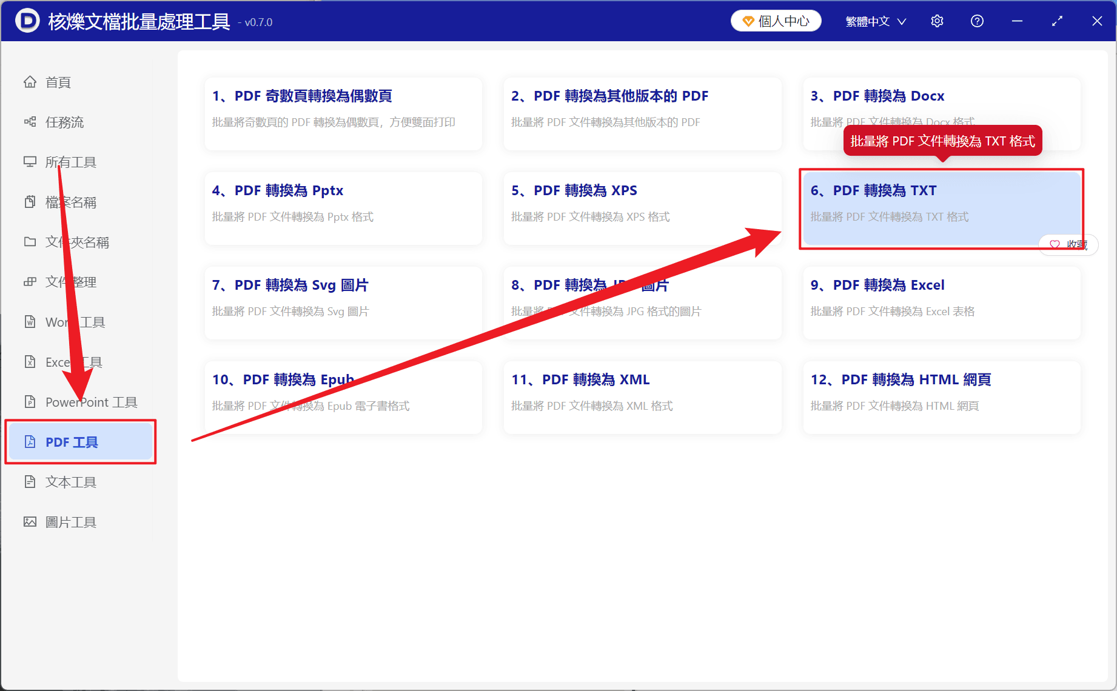Open tool 1 PDF 奇數頁轉換為偶數頁
This screenshot has height=691, width=1117.
coord(343,114)
